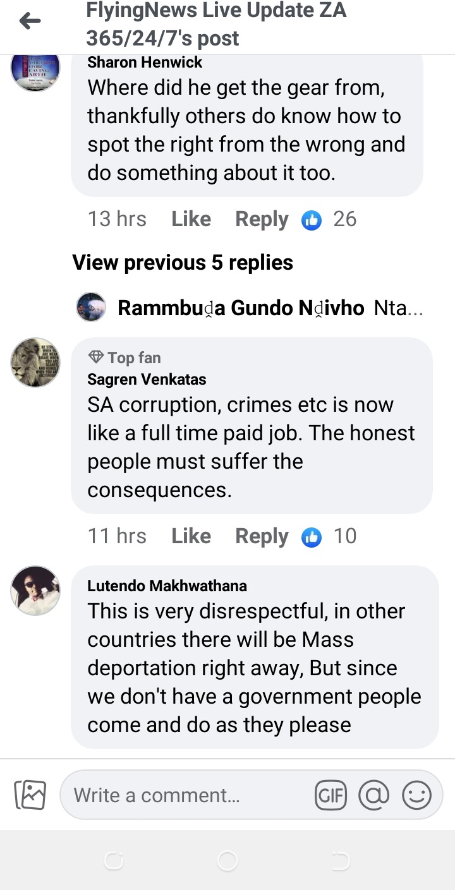Viewport: 455px width, 890px height.
Task: Open Lutendo Makhwathana's profile name
Action: (x=167, y=586)
